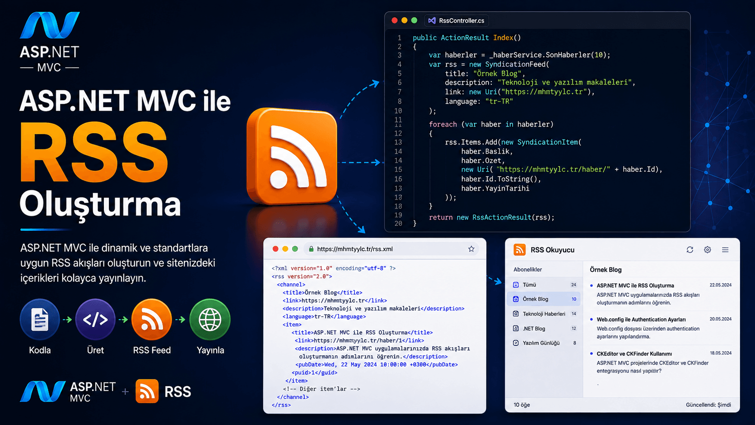Click code line return new RssActionResult(rss);
The height and width of the screenshot is (425, 755).
pos(491,217)
